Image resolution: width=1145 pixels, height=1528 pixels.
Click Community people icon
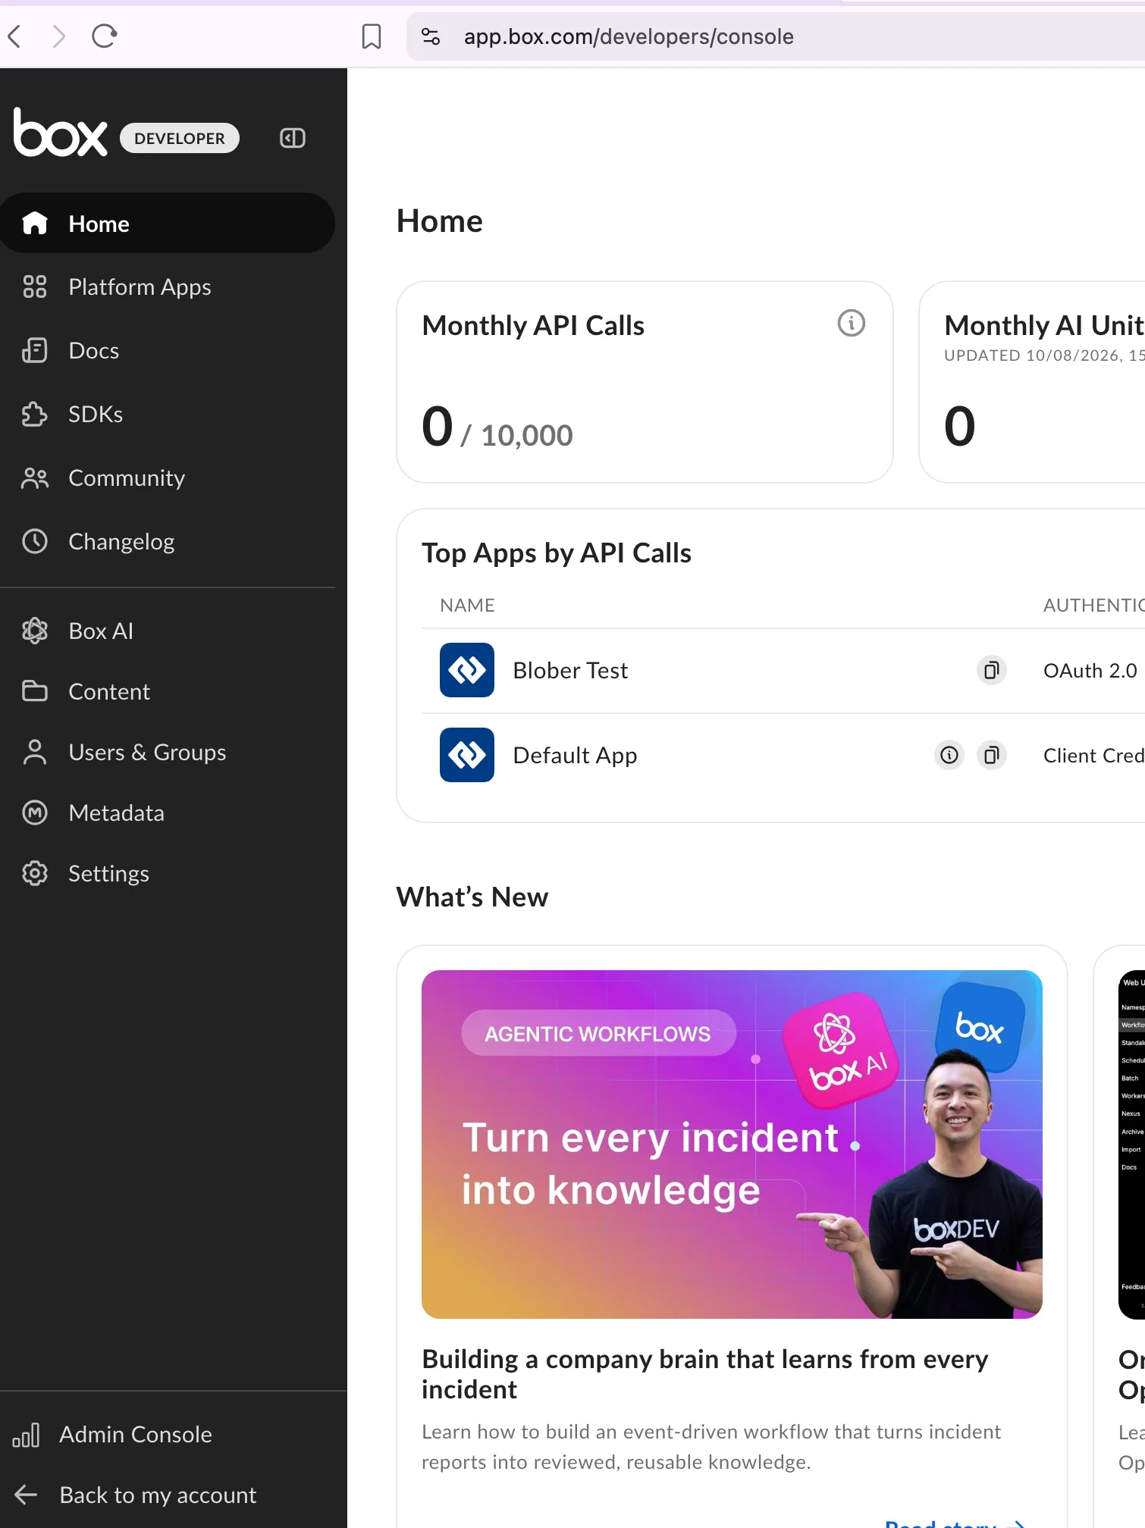[x=35, y=477]
